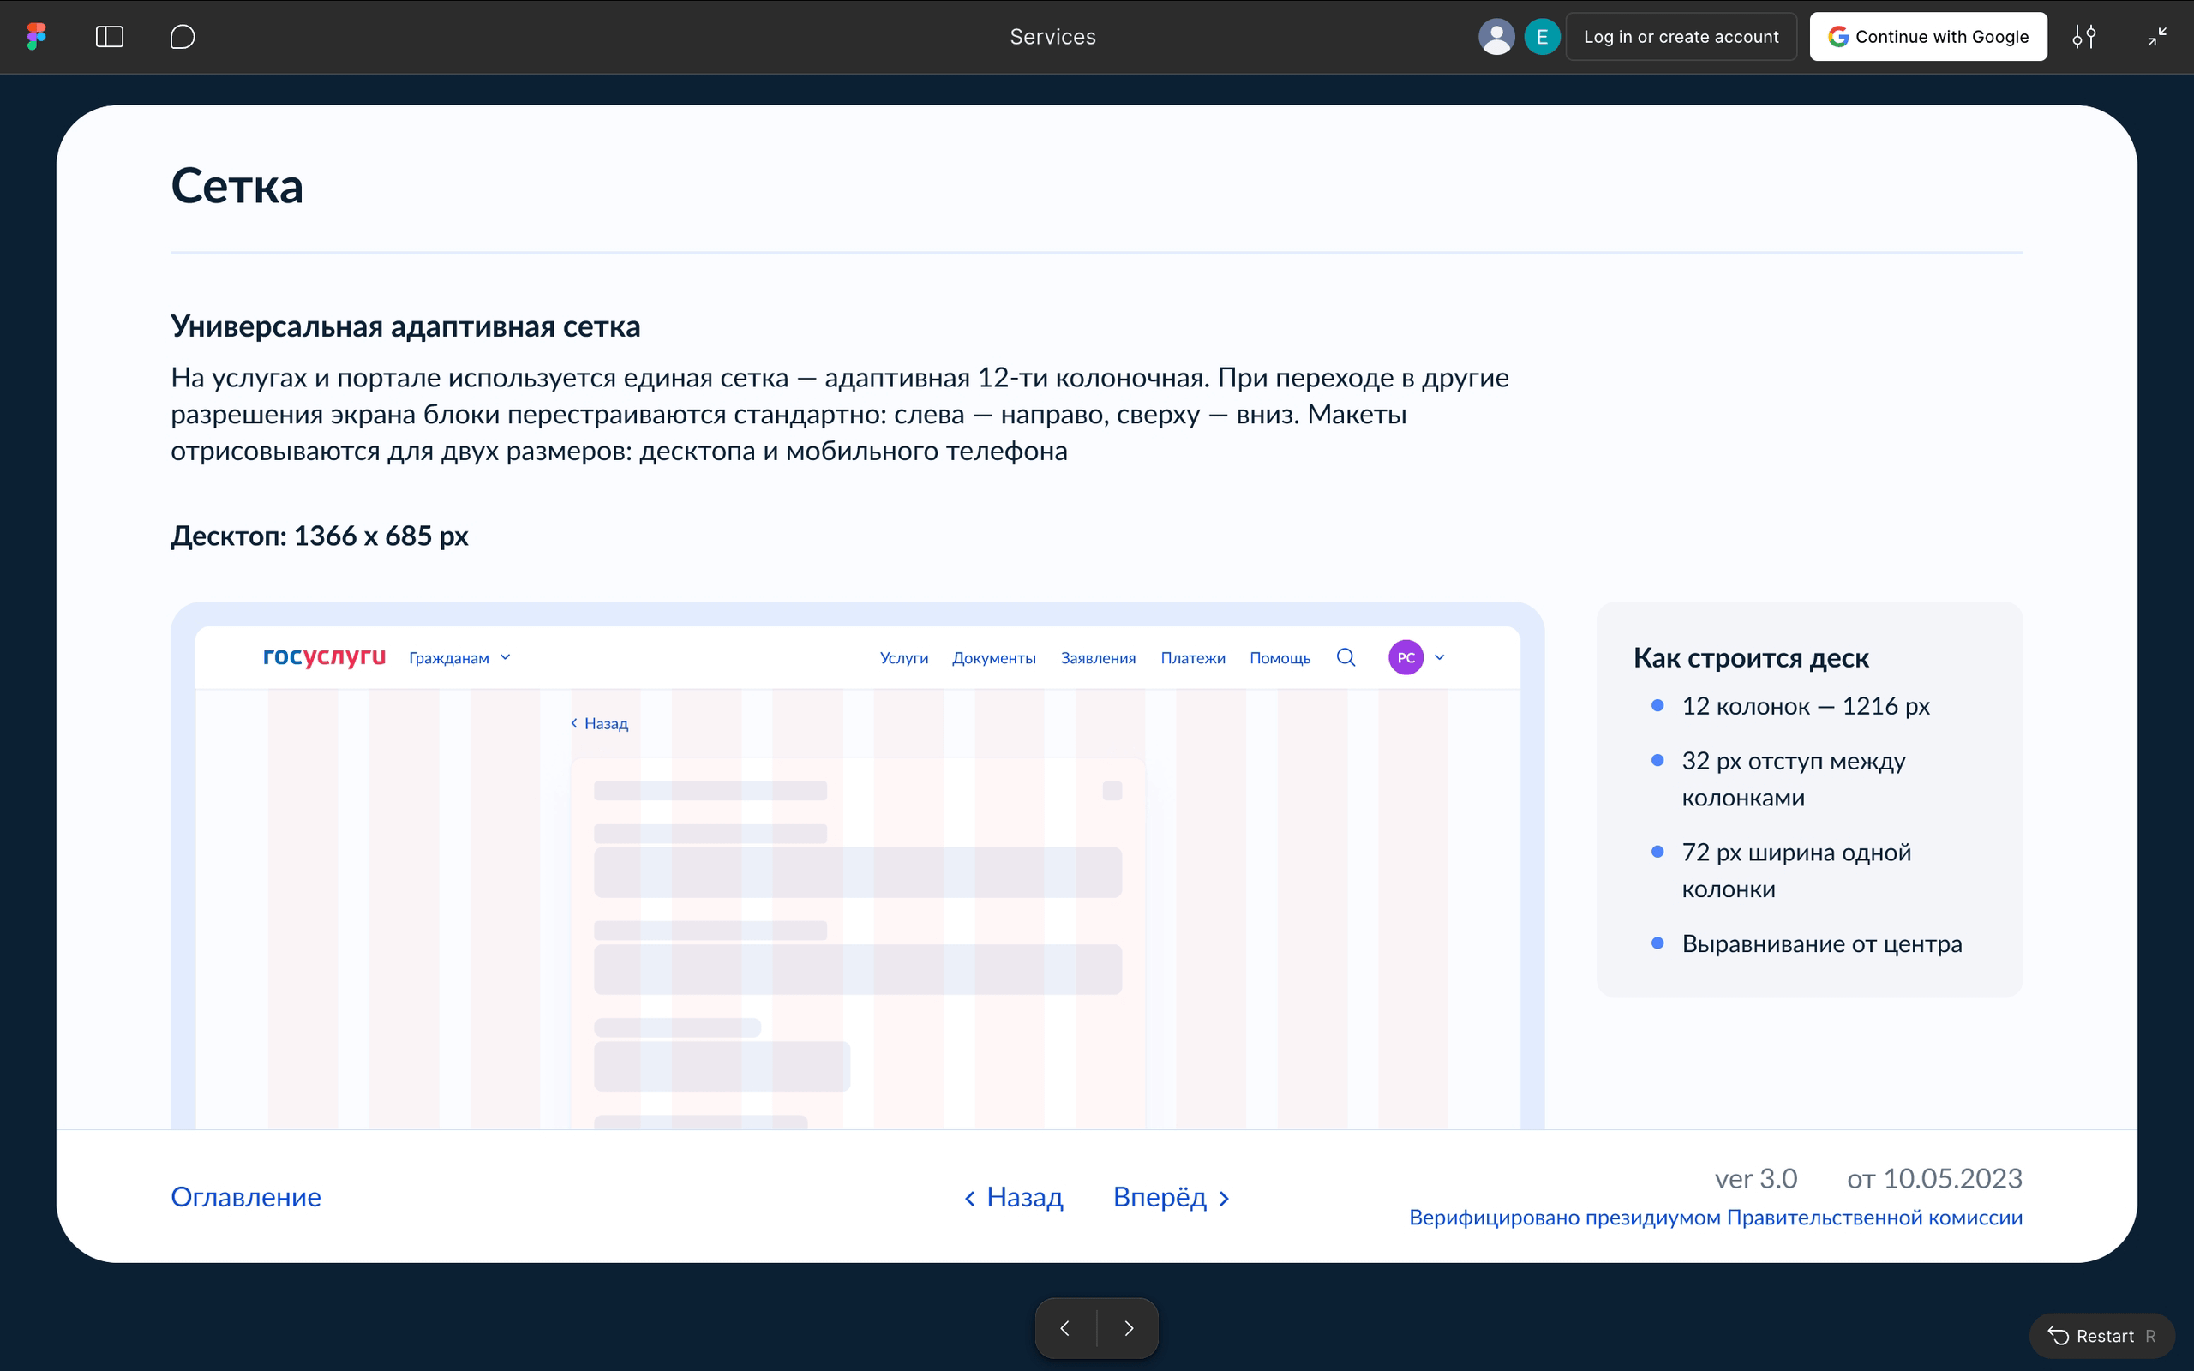Click the right arrow at bottom navigator

[x=1129, y=1327]
